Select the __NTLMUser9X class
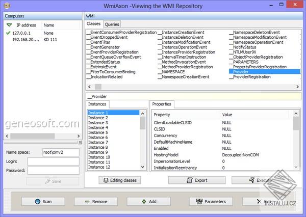 tap(243, 52)
